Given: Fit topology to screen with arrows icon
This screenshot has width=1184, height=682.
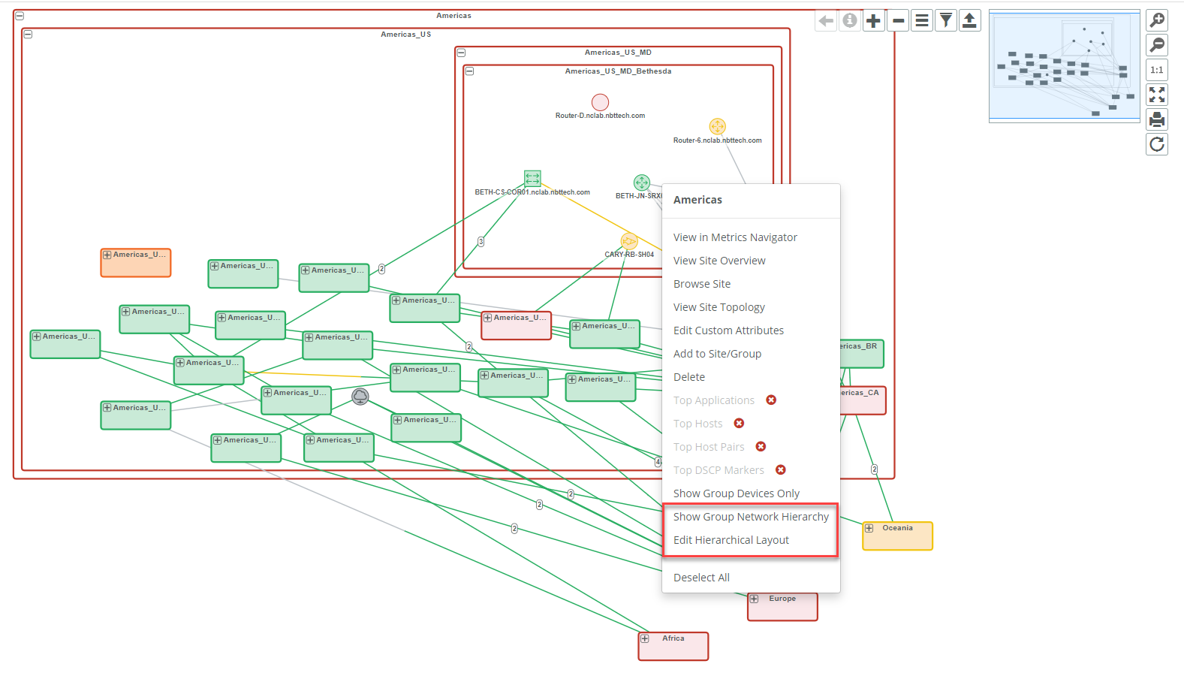Looking at the screenshot, I should 1157,95.
